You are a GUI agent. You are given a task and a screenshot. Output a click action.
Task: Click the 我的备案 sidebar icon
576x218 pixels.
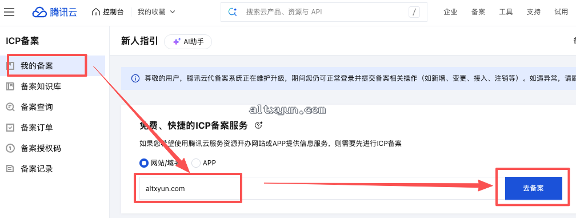[x=10, y=66]
